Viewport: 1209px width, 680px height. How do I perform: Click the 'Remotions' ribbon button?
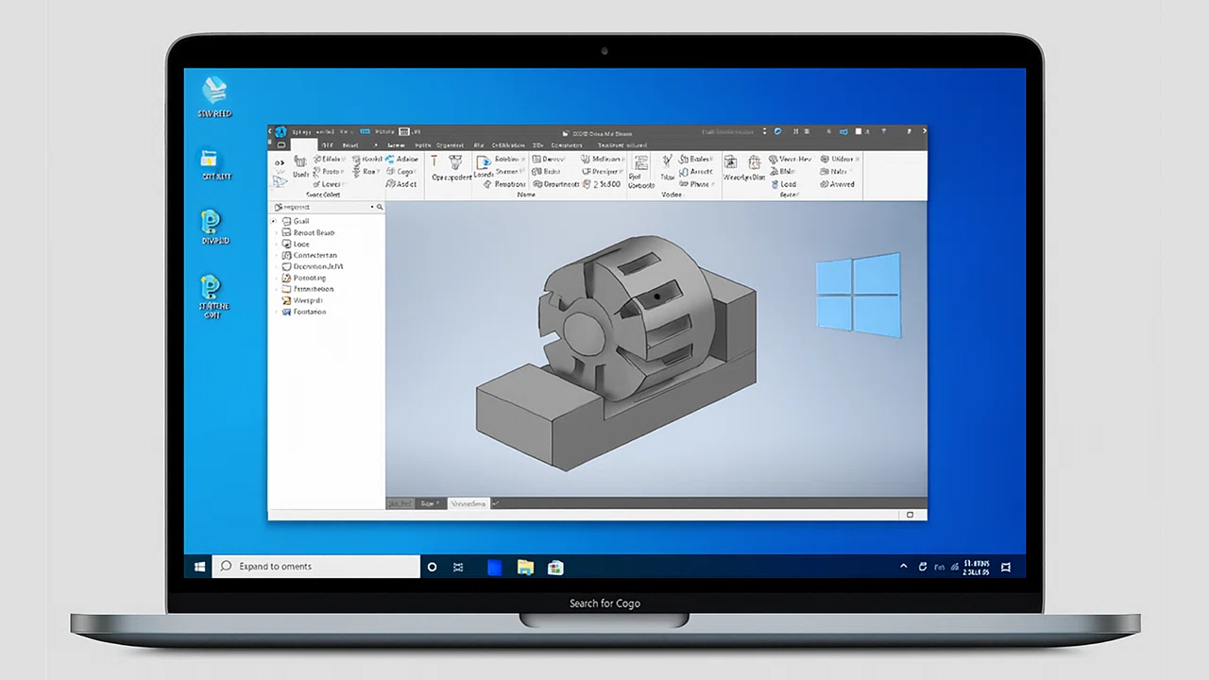tap(505, 184)
